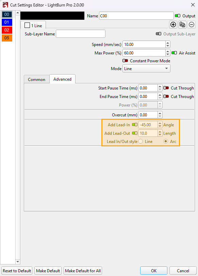Click the remove sub-layer minus icon
This screenshot has height=276, width=198.
(x=192, y=25)
